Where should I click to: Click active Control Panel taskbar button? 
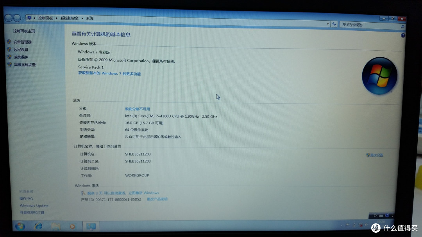91,227
